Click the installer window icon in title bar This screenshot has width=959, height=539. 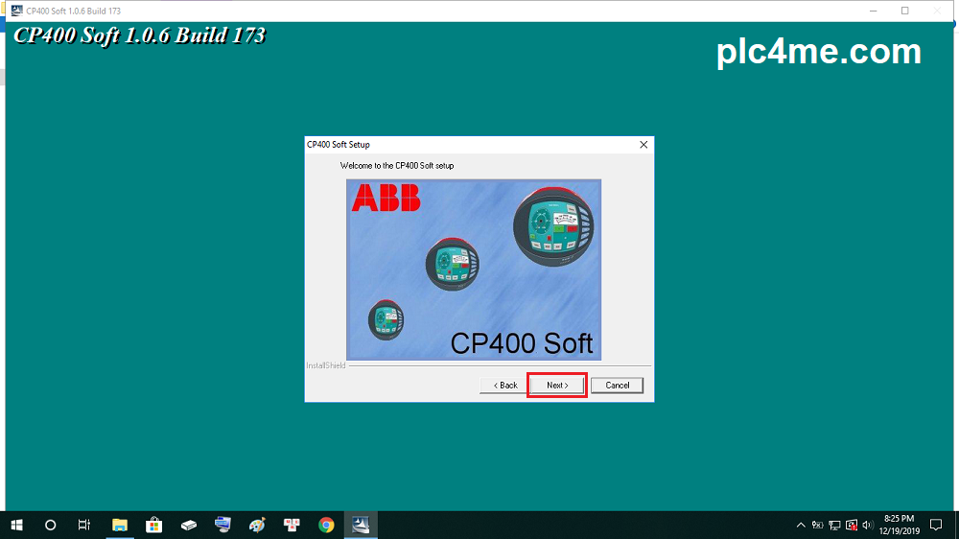click(x=16, y=11)
